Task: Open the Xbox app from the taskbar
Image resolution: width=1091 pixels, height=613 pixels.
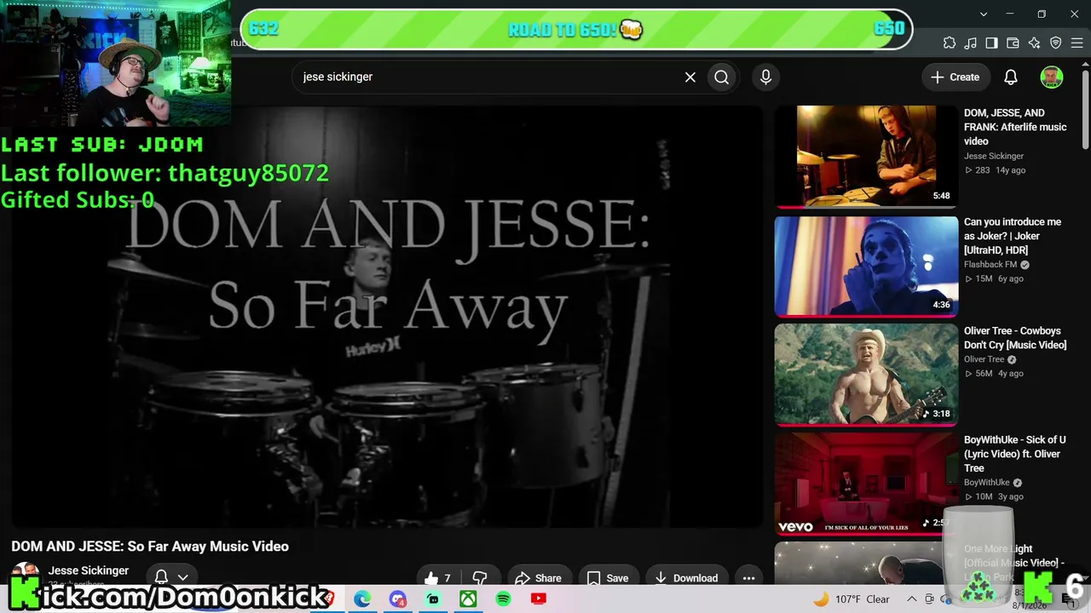Action: point(468,599)
